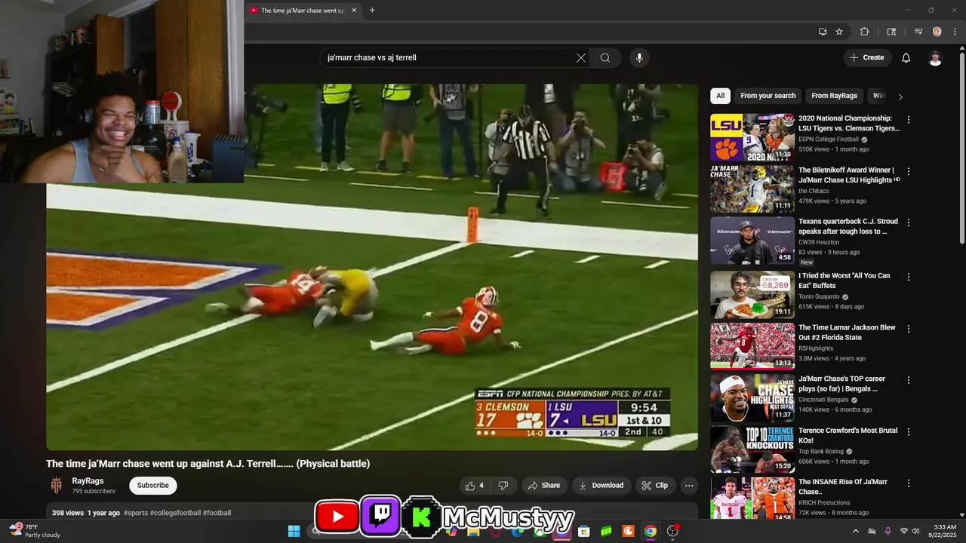Close the YouTube browser tab
This screenshot has height=543, width=966.
click(x=354, y=11)
